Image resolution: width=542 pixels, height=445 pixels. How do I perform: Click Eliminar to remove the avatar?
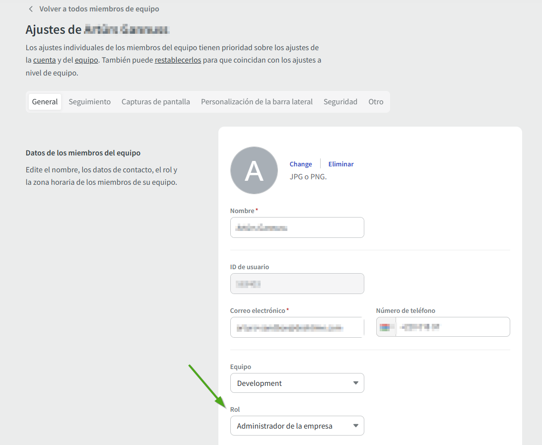pyautogui.click(x=341, y=164)
